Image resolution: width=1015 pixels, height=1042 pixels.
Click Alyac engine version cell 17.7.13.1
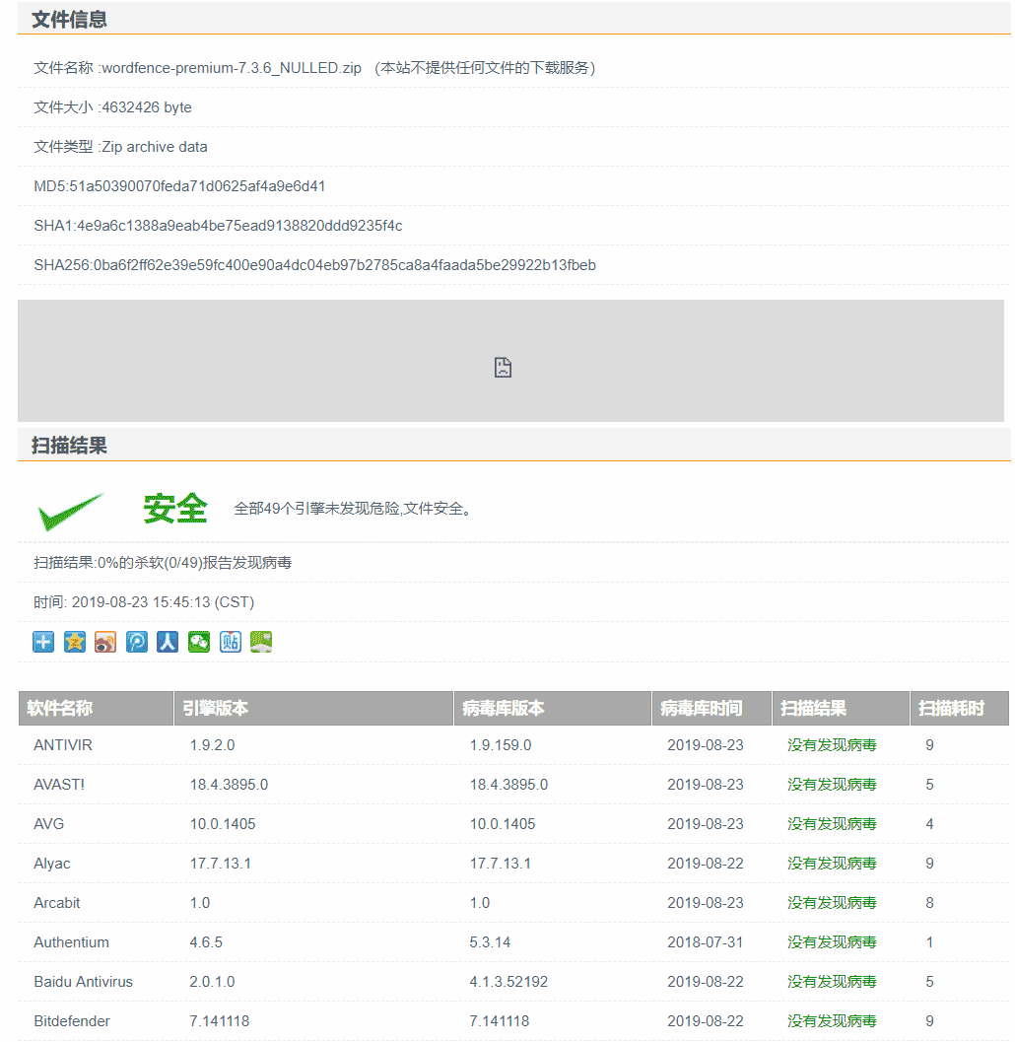coord(221,864)
